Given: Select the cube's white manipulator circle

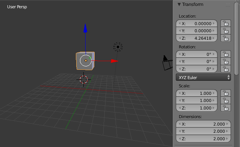Looking at the screenshot, I should pyautogui.click(x=86, y=60).
